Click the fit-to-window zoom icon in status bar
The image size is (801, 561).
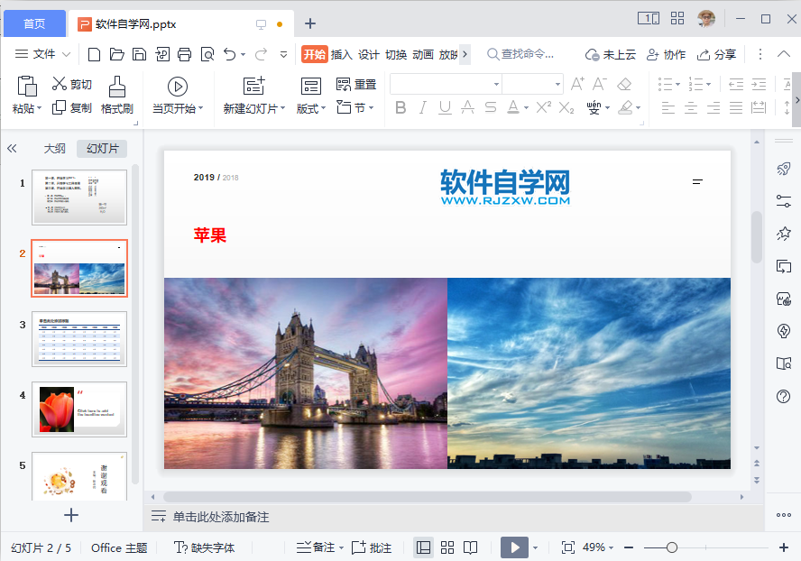pyautogui.click(x=567, y=547)
